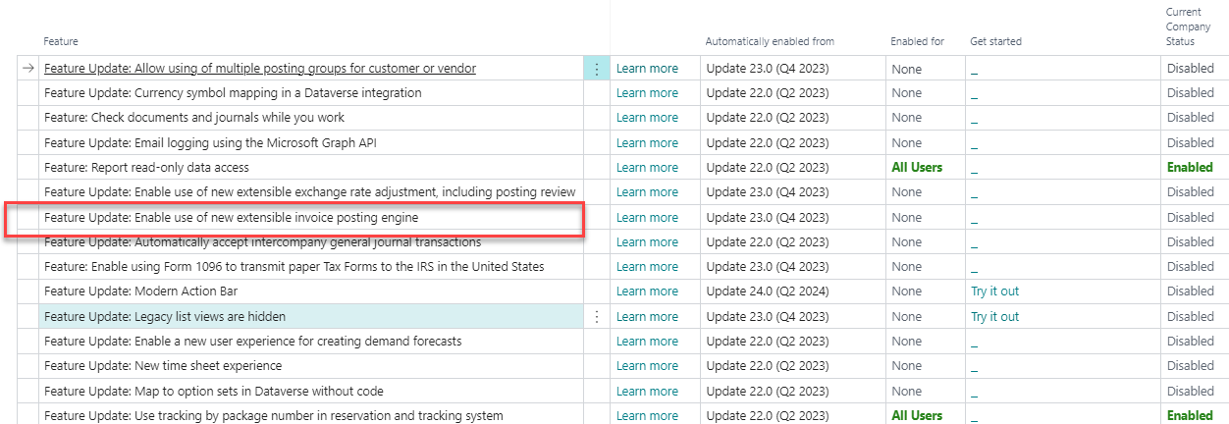Open more options for Legacy list views row
1229x424 pixels.
596,317
